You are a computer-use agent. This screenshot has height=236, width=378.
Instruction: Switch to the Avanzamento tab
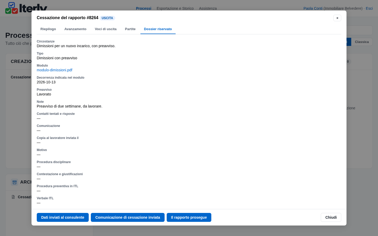point(75,29)
